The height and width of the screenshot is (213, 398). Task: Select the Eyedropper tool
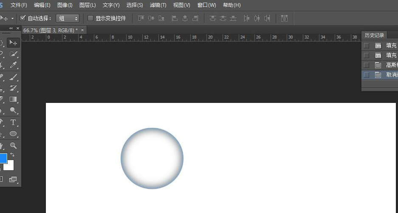click(x=13, y=65)
